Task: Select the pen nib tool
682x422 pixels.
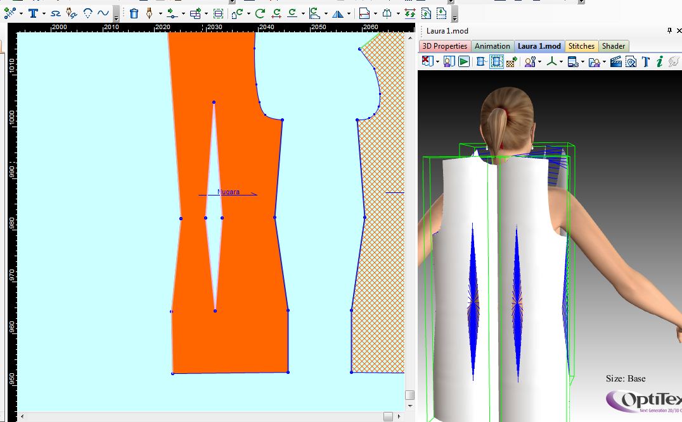Action: click(x=150, y=13)
